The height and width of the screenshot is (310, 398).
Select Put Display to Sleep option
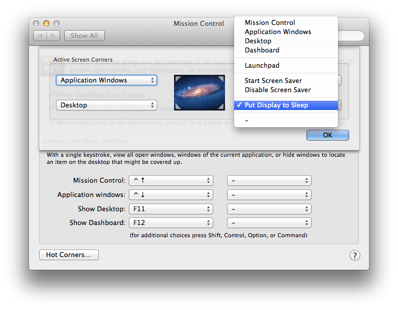[286, 105]
